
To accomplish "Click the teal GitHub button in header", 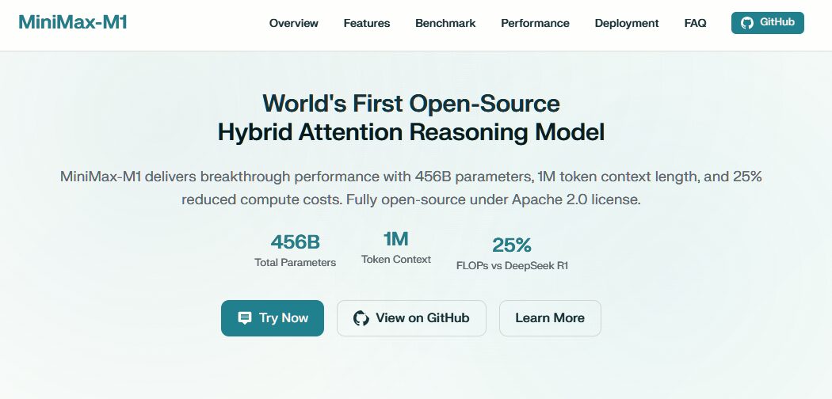I will pyautogui.click(x=767, y=23).
